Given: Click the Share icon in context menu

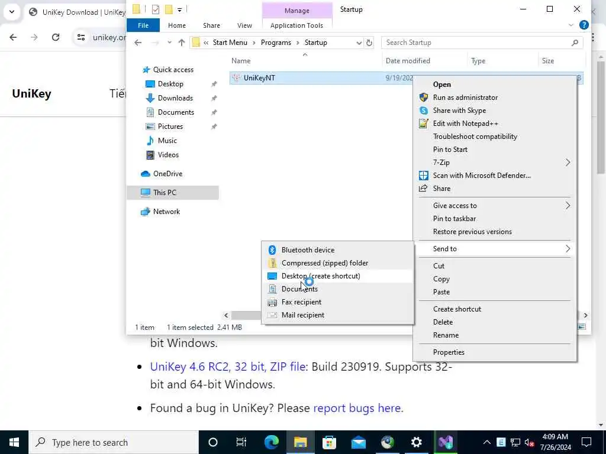Looking at the screenshot, I should point(424,189).
